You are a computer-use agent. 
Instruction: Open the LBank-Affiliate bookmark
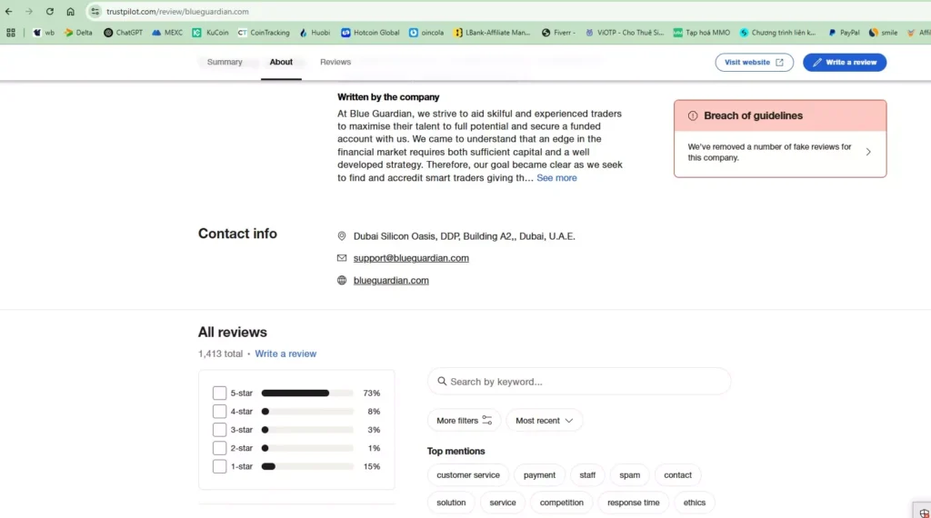pos(492,33)
